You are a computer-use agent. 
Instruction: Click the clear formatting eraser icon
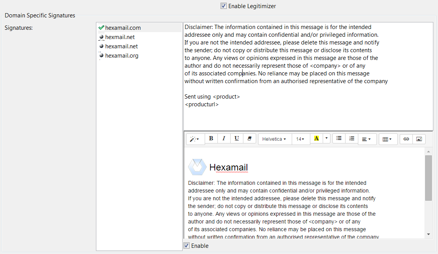click(x=249, y=138)
